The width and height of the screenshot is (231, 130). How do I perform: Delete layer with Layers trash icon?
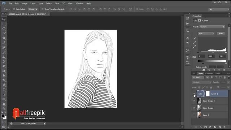click(x=225, y=127)
